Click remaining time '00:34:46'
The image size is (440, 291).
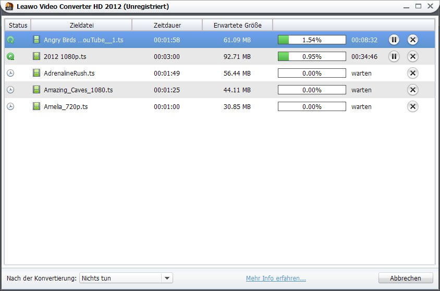click(364, 57)
